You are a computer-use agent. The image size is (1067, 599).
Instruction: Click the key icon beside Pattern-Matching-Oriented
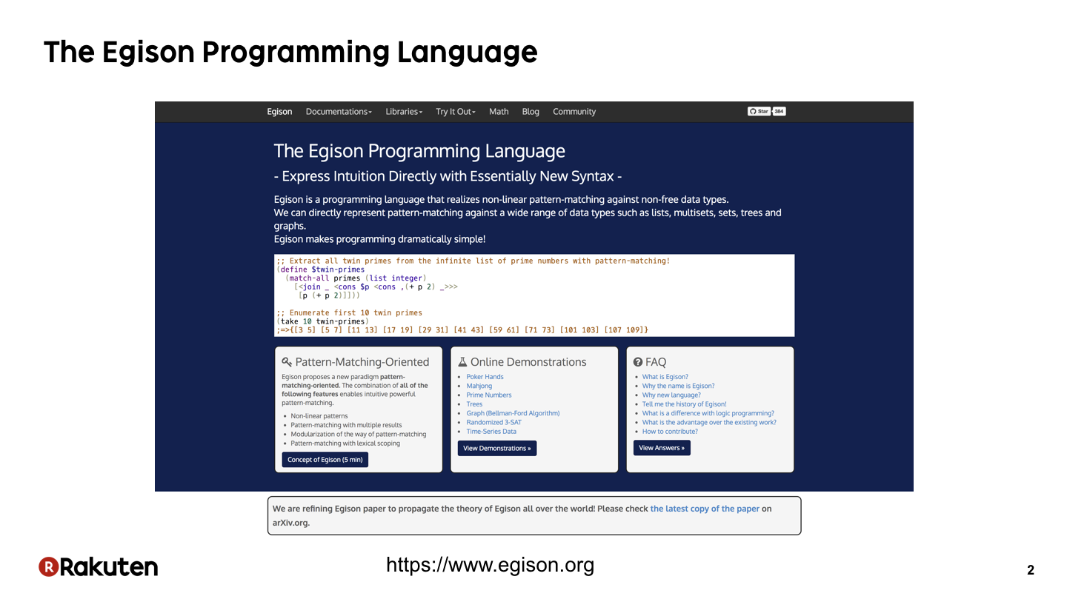pyautogui.click(x=287, y=362)
